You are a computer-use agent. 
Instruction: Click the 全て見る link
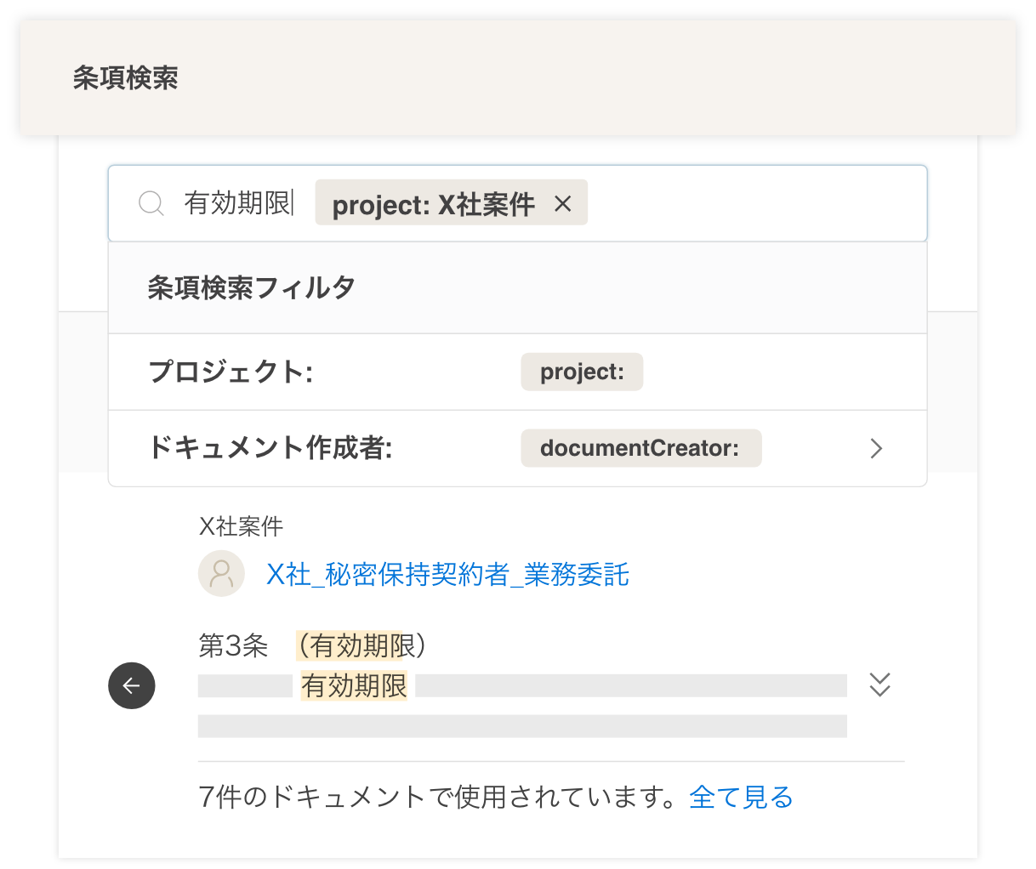point(741,797)
